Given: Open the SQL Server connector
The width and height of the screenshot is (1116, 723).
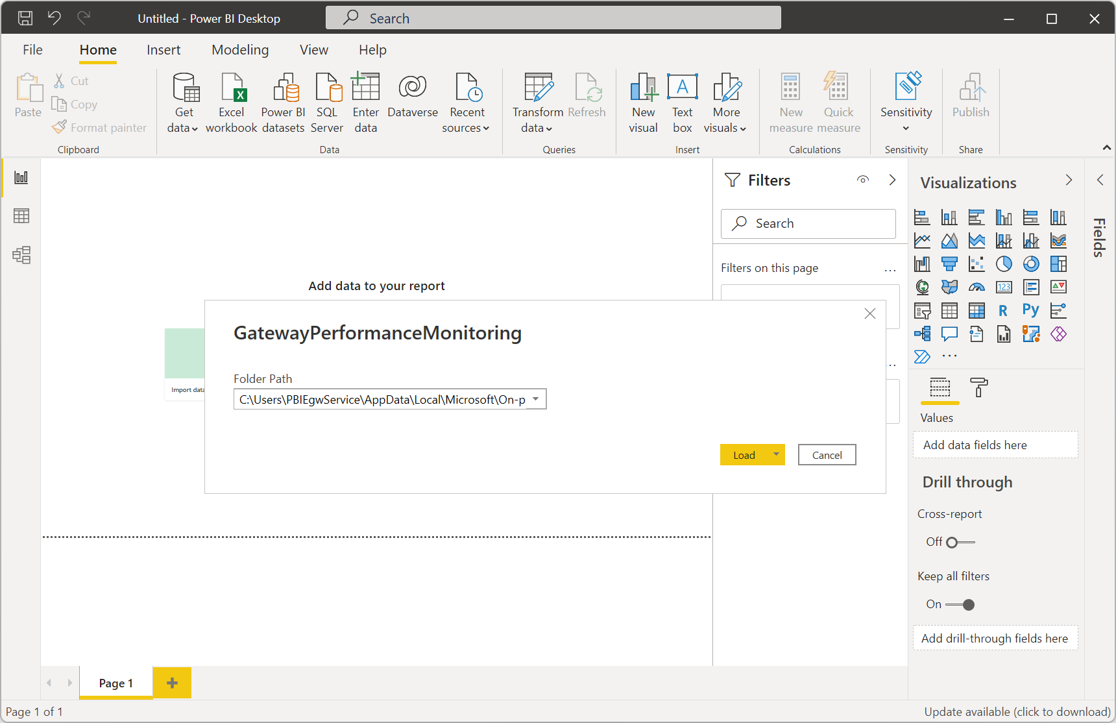Looking at the screenshot, I should pos(327,102).
